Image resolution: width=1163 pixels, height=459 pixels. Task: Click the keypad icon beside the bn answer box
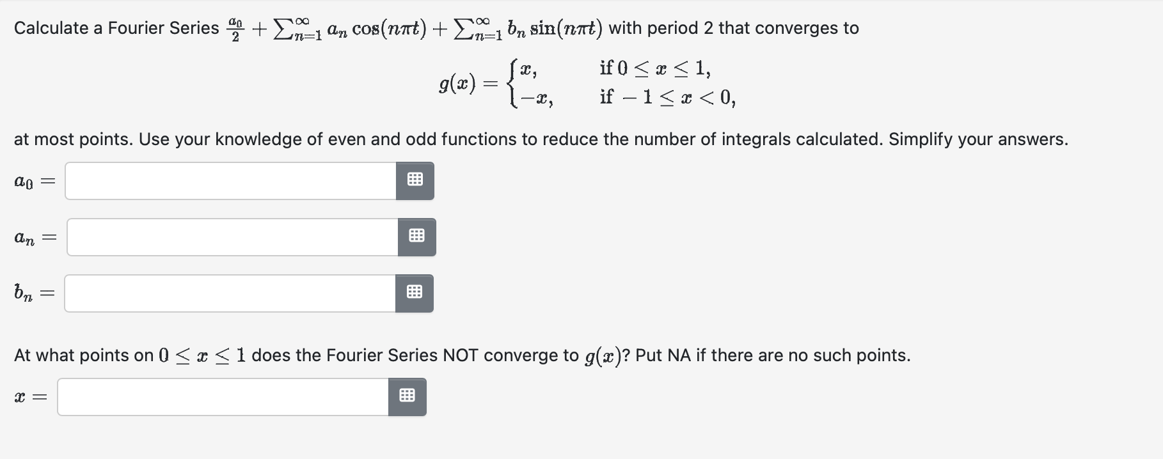pos(416,293)
